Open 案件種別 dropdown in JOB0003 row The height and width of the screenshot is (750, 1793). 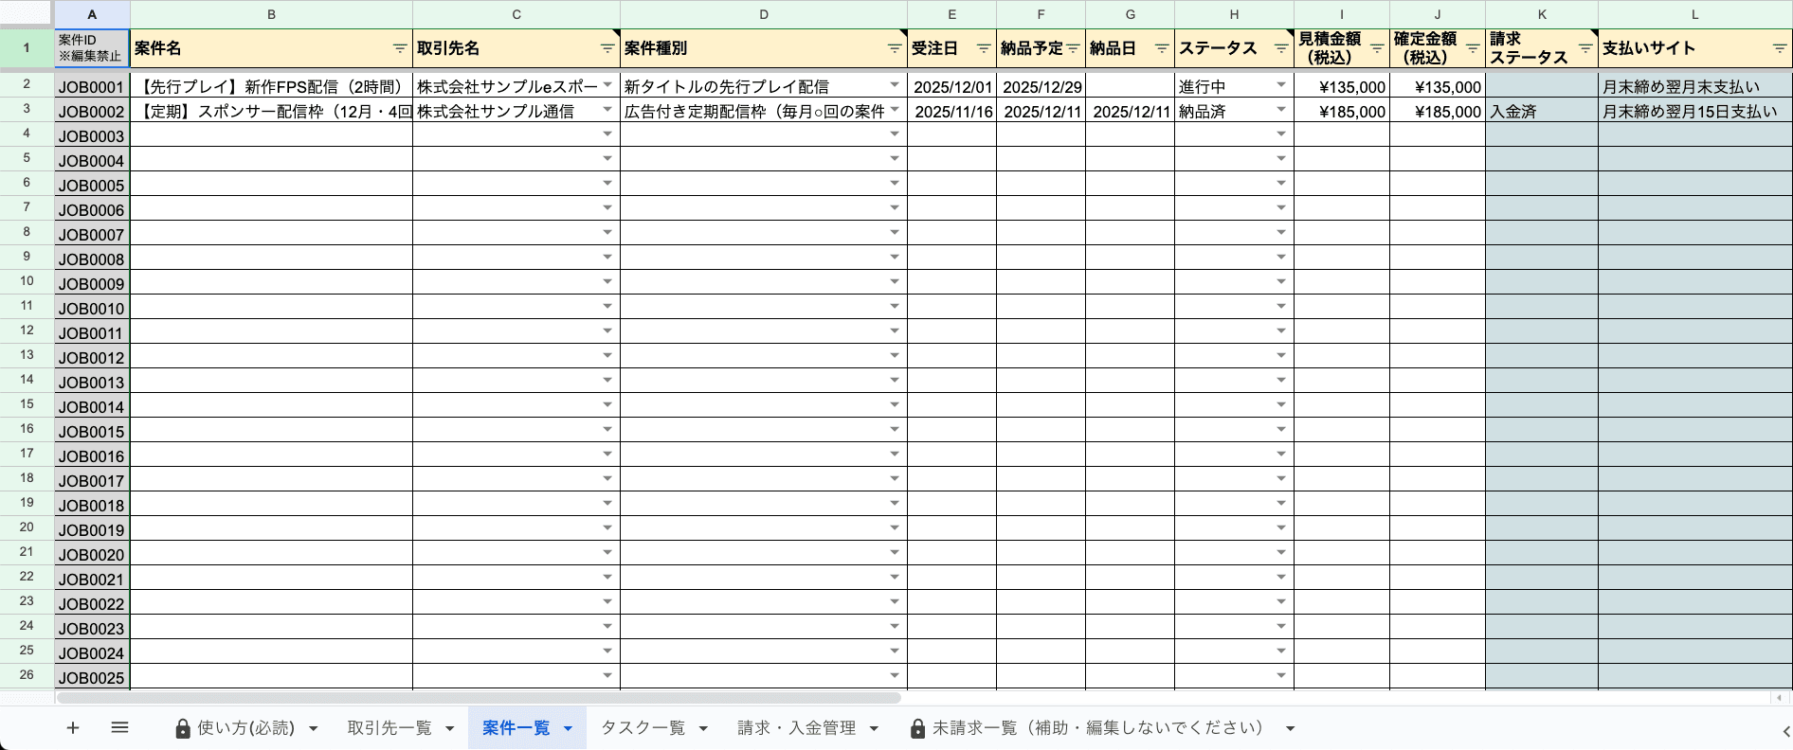tap(895, 134)
